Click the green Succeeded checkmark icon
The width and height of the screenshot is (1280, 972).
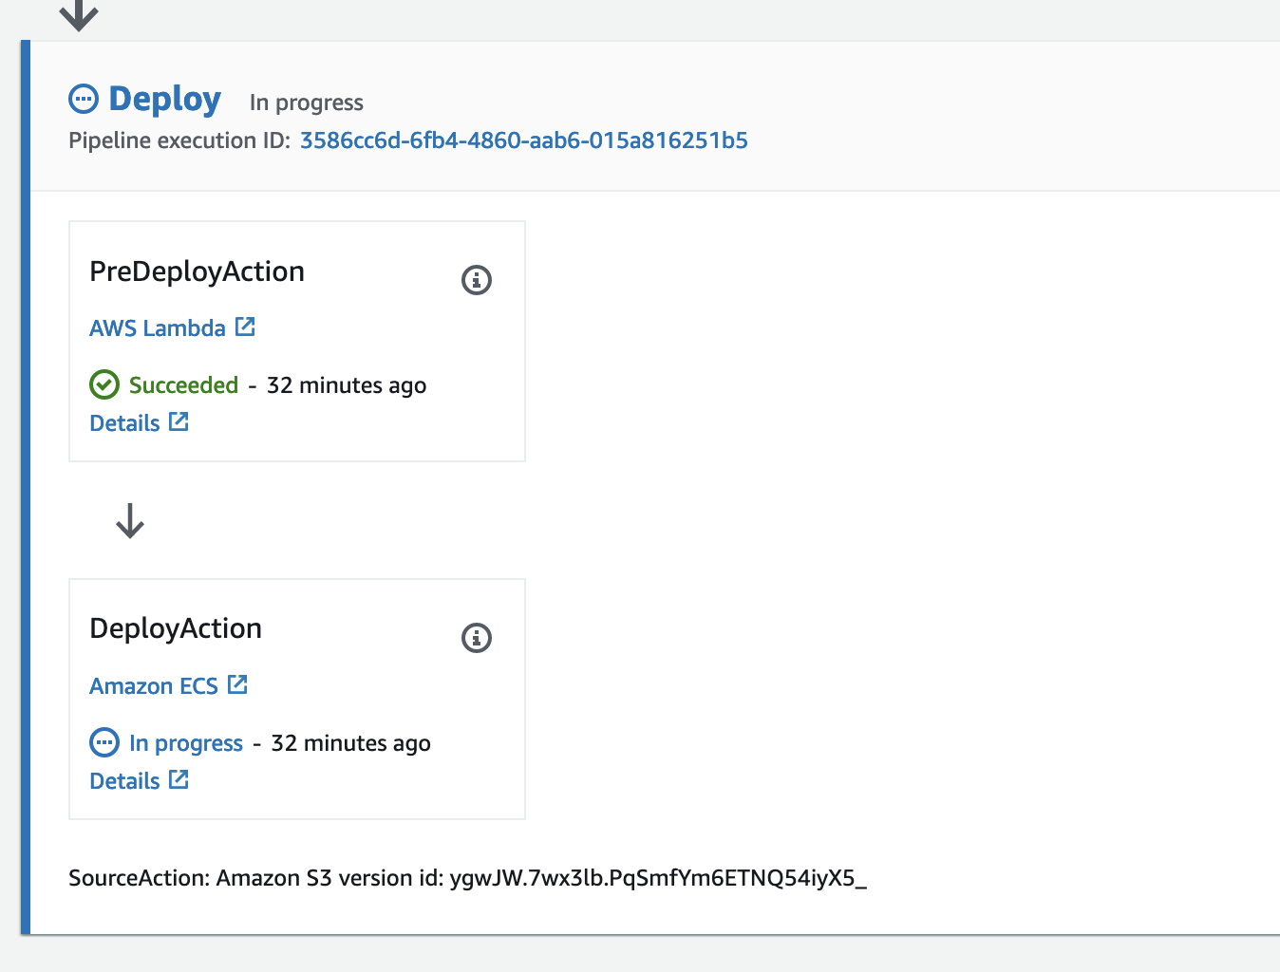tap(103, 385)
